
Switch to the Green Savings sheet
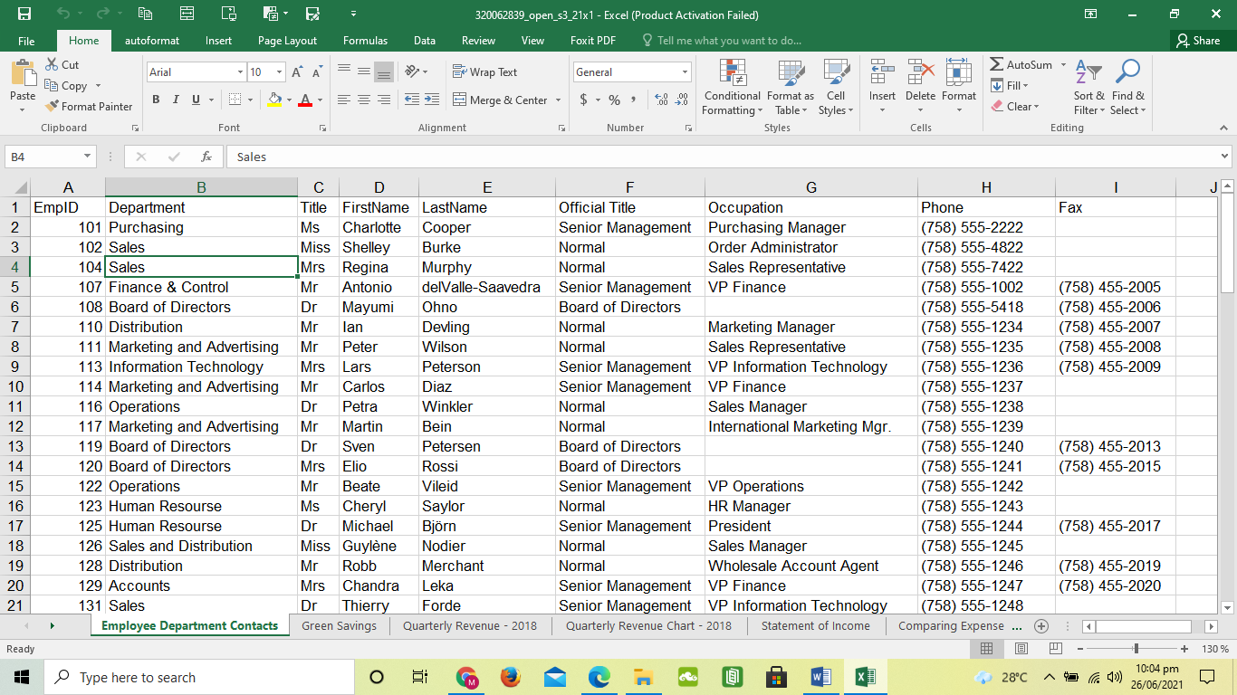click(x=339, y=626)
